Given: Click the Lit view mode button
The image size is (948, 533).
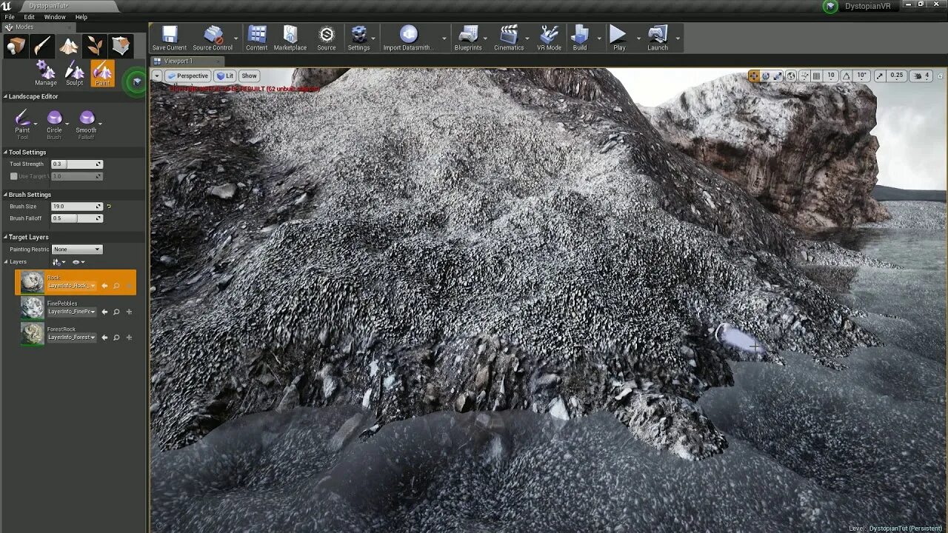Looking at the screenshot, I should click(x=225, y=76).
